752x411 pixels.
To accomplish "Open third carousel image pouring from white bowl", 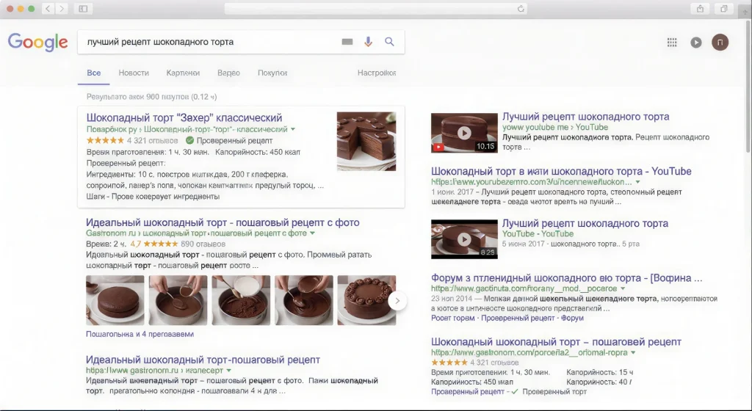I will (241, 300).
